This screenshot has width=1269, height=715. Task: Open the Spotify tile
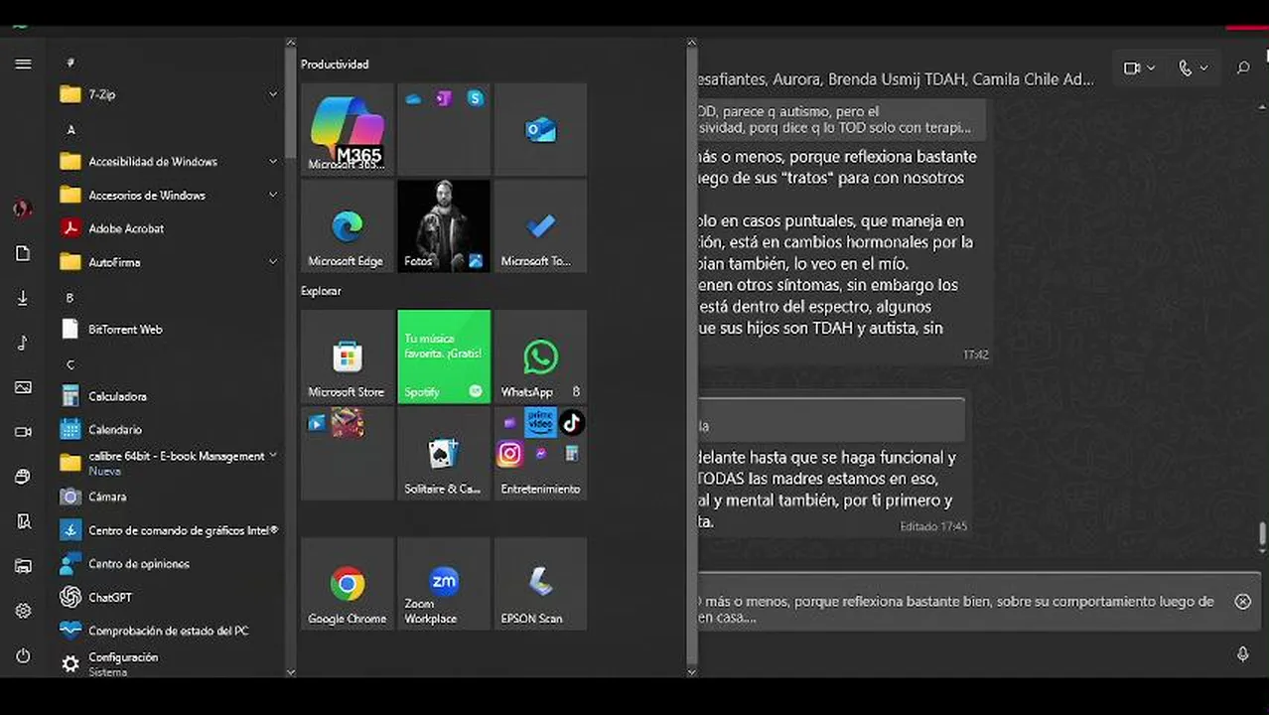tap(444, 357)
